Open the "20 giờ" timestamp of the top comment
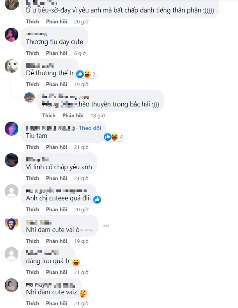Viewport: 238px width, 308px height. coord(81,22)
